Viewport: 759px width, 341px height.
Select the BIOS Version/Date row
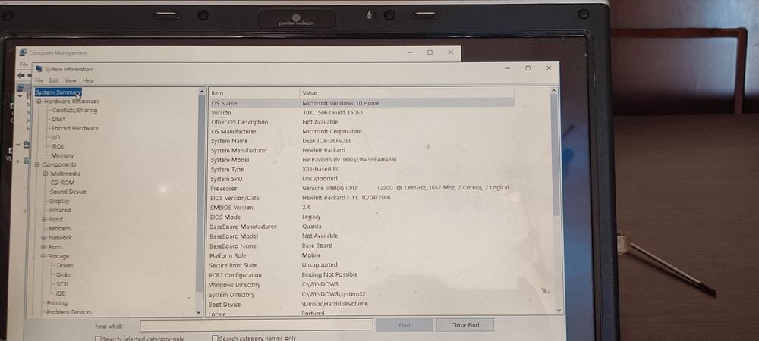361,198
